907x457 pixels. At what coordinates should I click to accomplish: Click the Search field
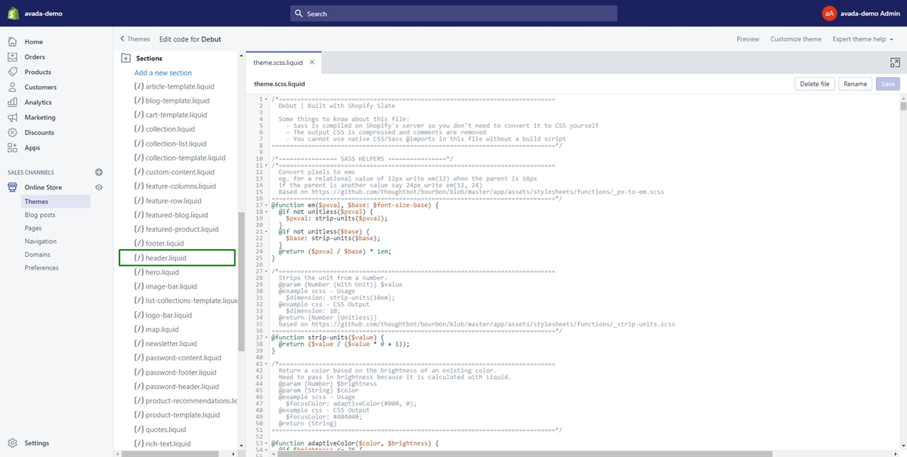click(x=453, y=14)
